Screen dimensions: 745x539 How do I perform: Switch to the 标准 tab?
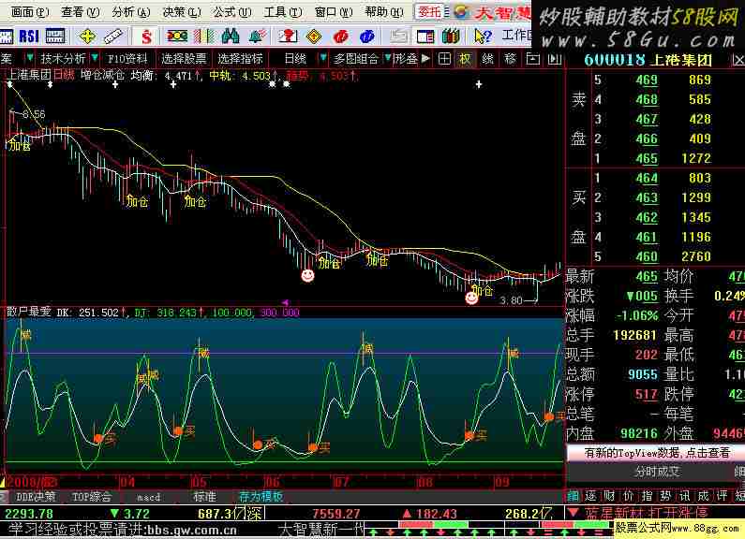[x=204, y=497]
